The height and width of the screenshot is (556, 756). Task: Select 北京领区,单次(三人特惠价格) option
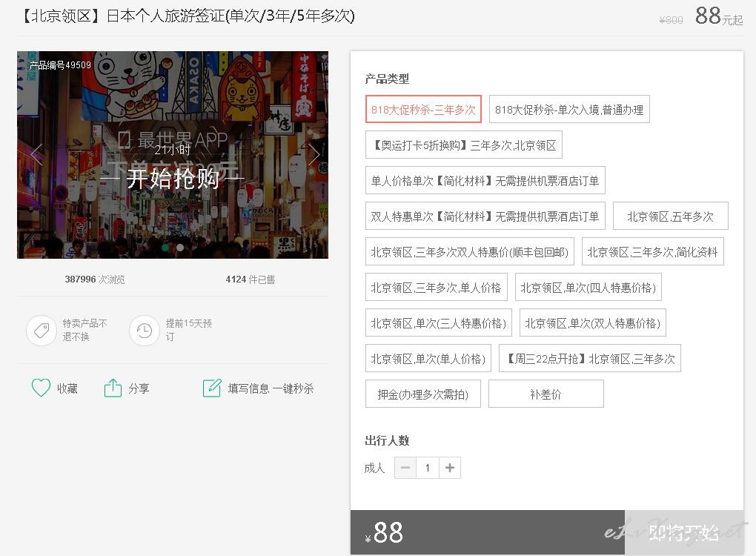click(x=439, y=323)
